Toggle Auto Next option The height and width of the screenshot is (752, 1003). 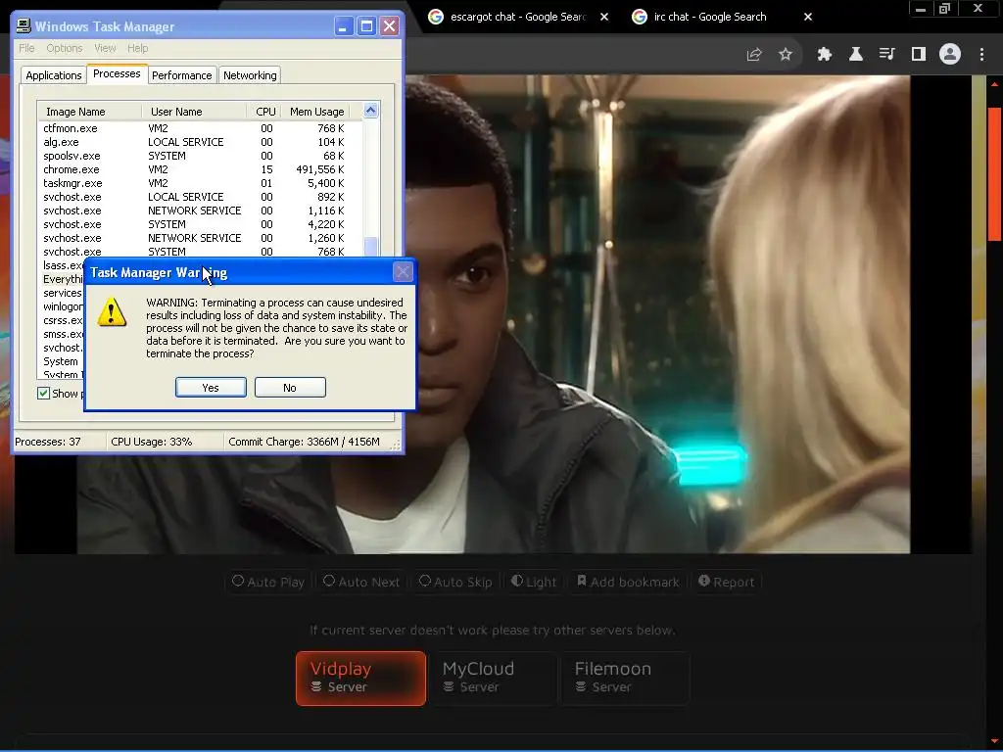pyautogui.click(x=360, y=582)
